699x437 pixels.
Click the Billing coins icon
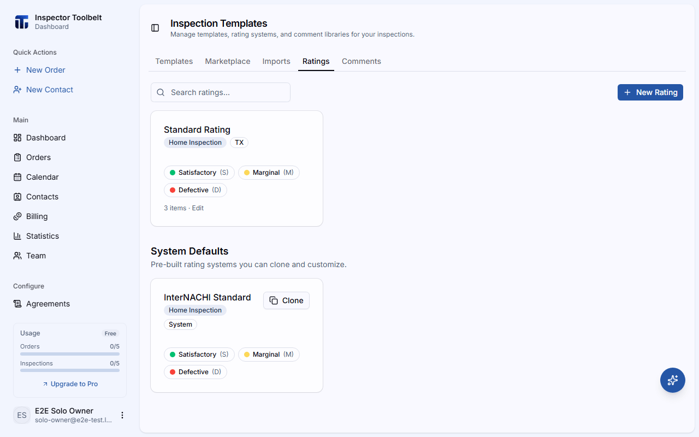17,216
